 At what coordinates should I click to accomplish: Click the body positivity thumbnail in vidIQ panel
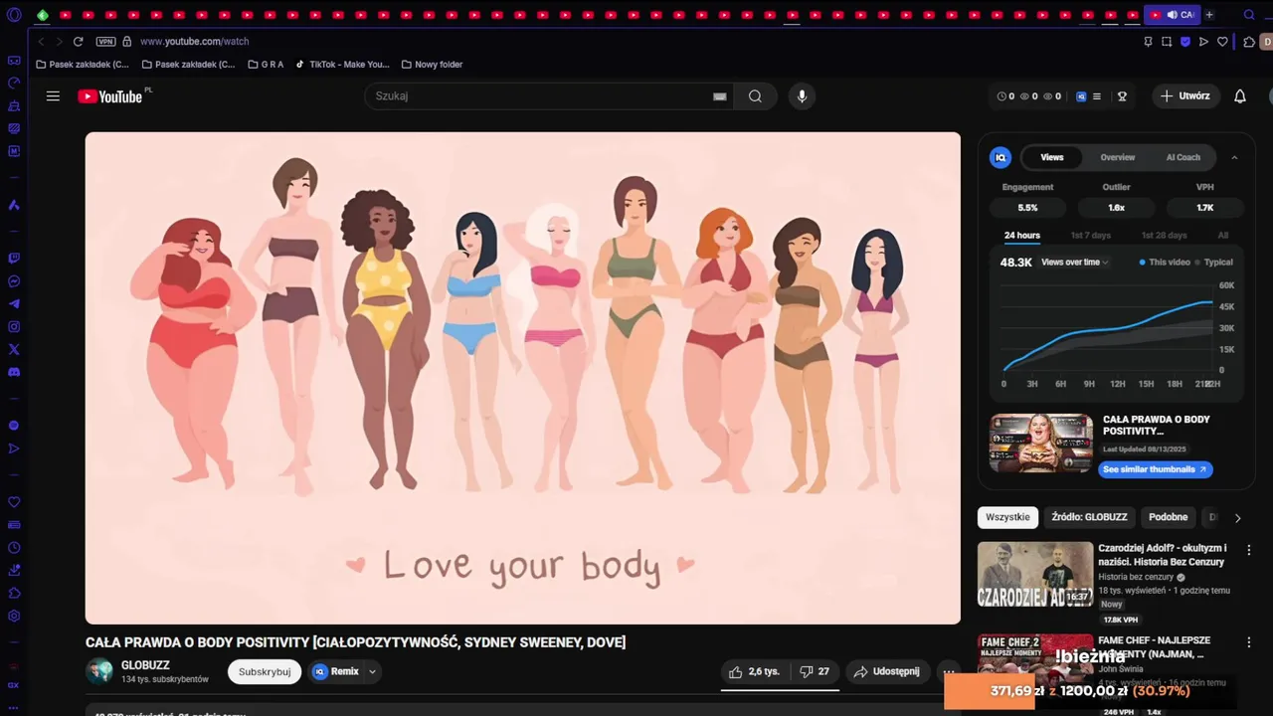[x=1041, y=444]
